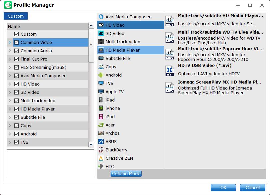Screen dimensions: 270x195
Task: Expand the Final Cut Pro tree row
Action: tap(10, 59)
